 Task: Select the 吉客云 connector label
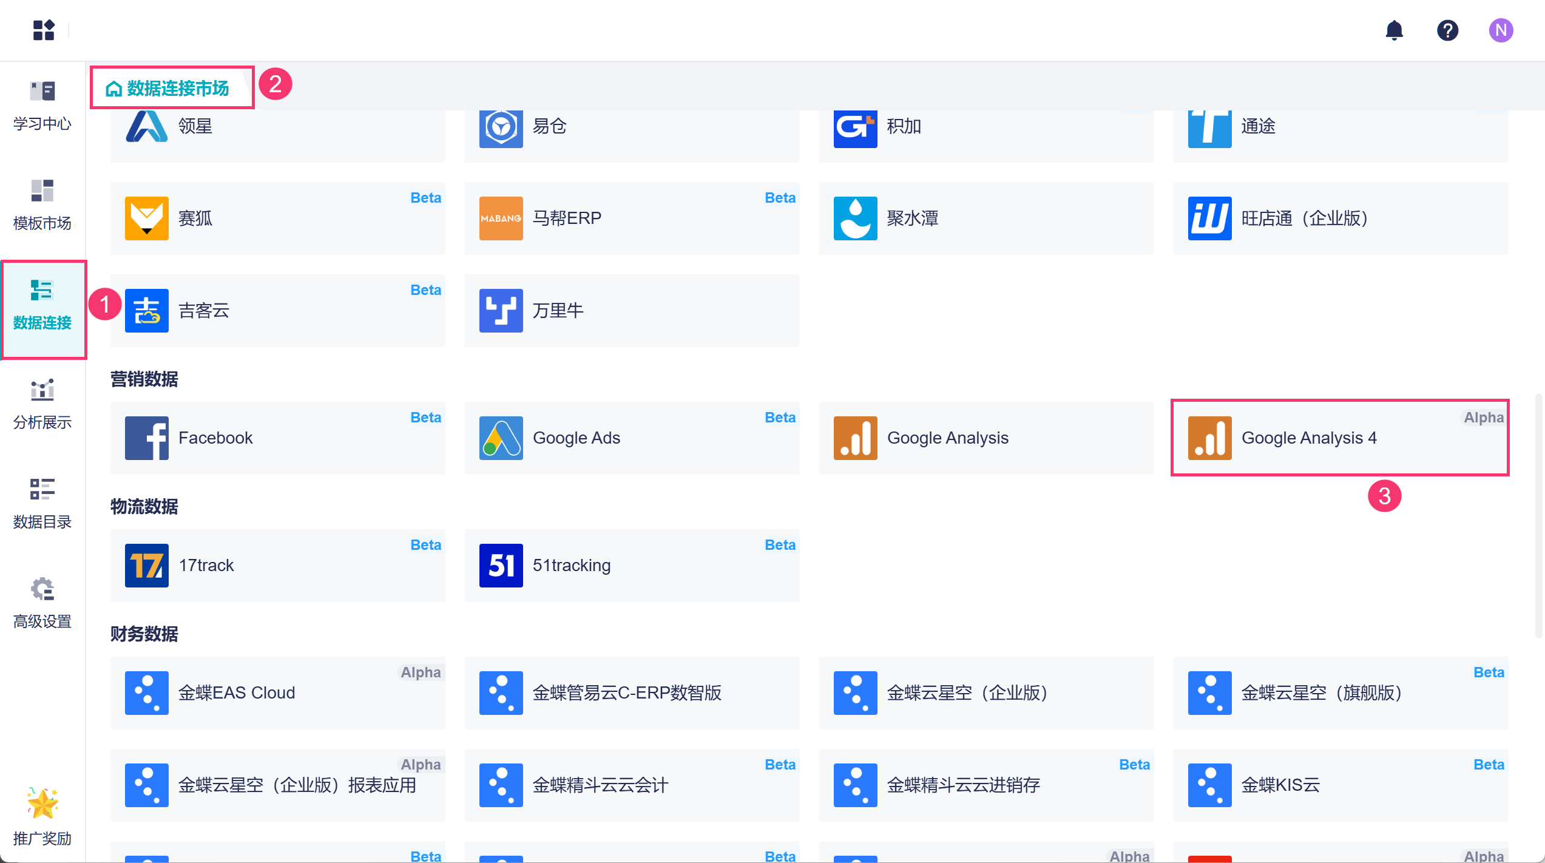[204, 311]
